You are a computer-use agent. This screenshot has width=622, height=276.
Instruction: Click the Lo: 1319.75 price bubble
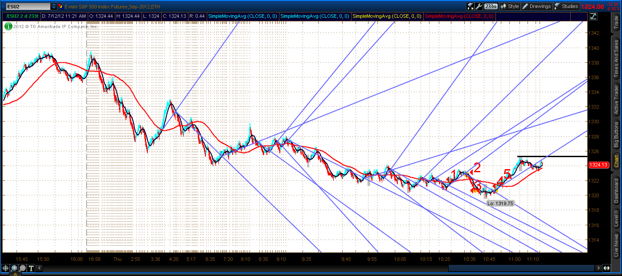(500, 203)
